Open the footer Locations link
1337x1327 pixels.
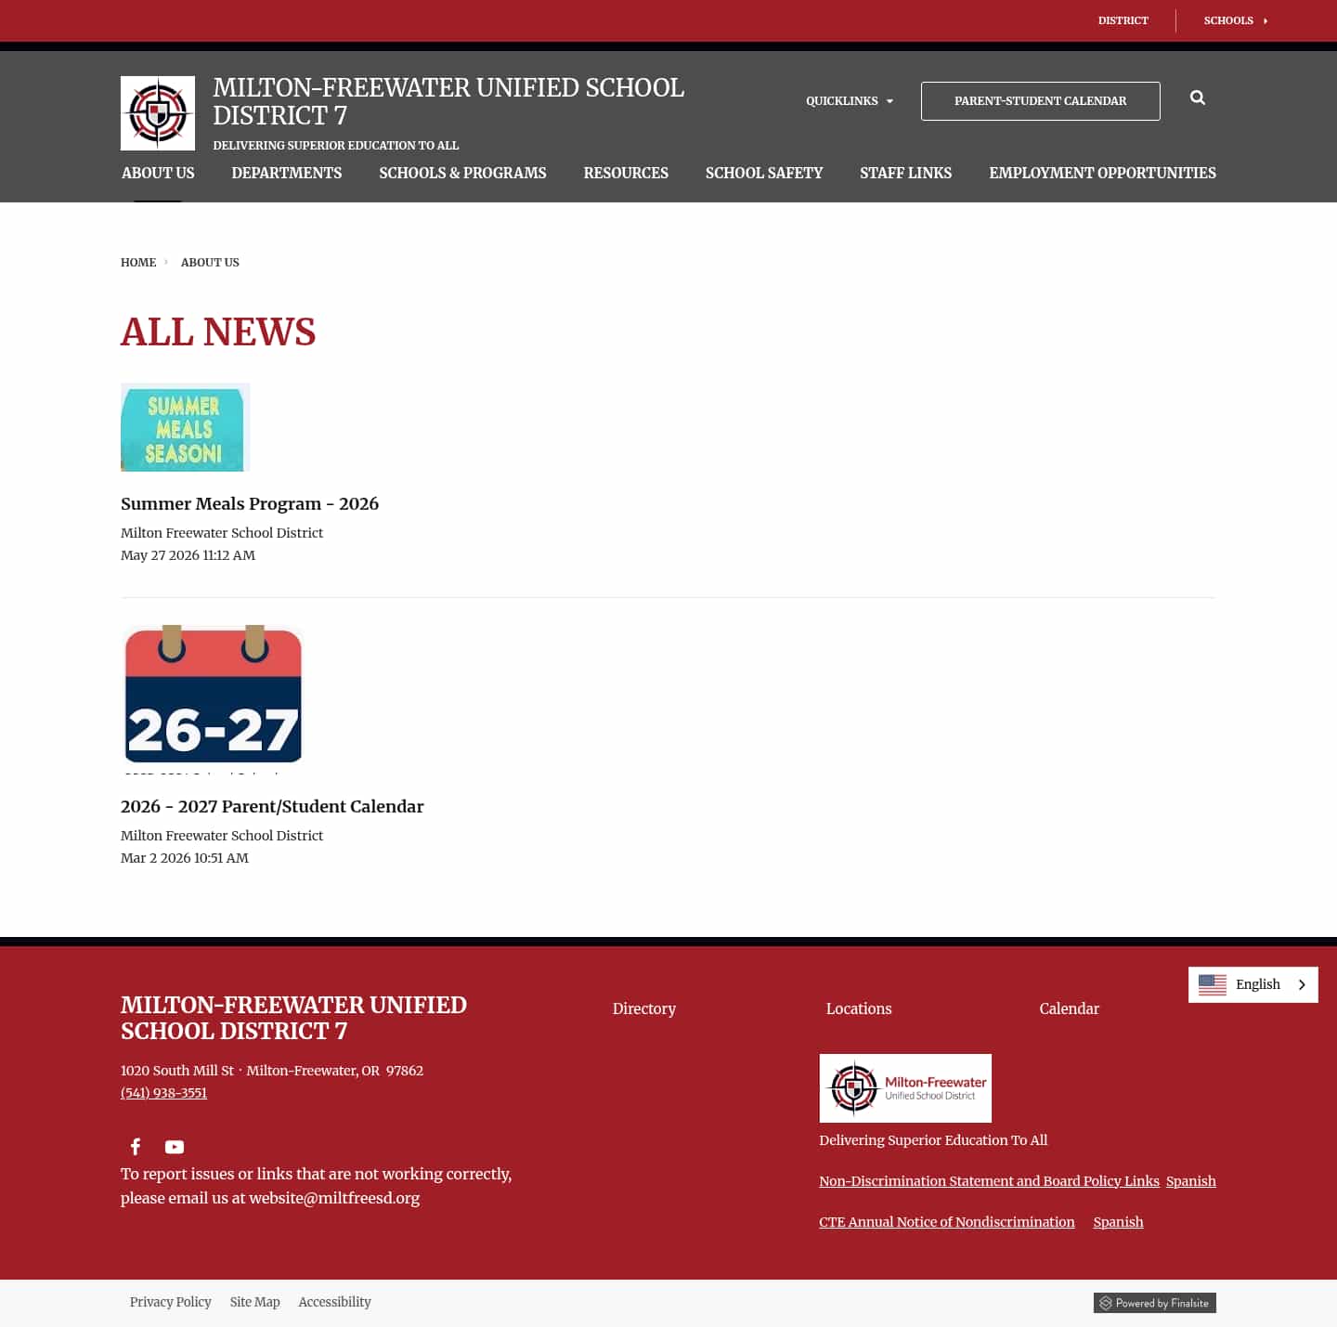(x=859, y=1008)
